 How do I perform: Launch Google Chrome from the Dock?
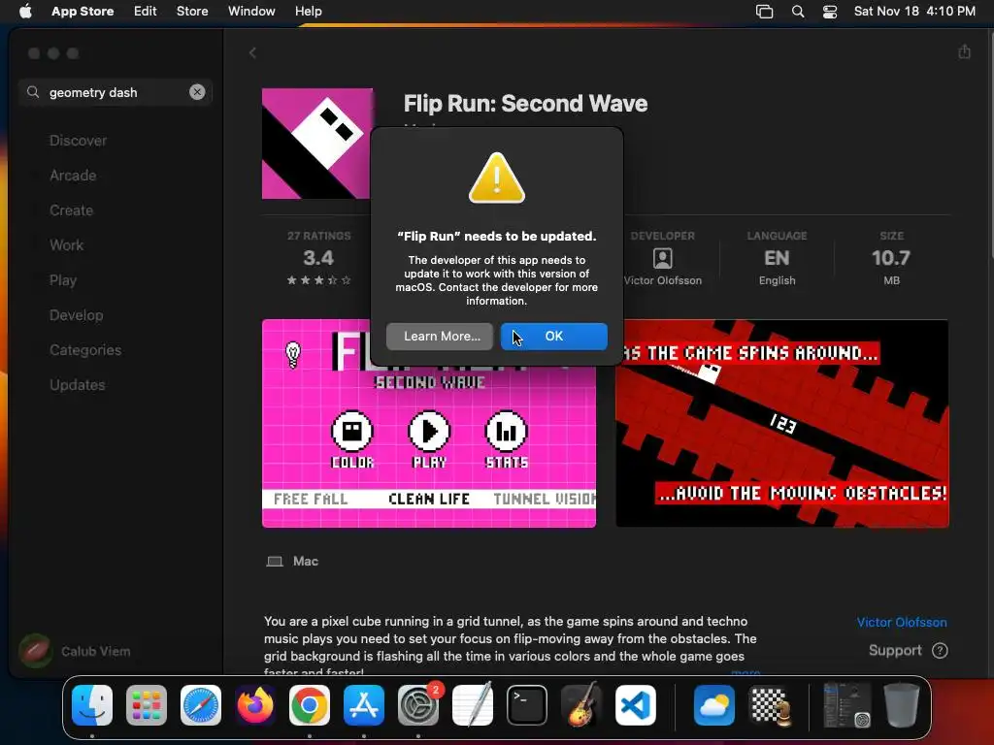click(310, 705)
